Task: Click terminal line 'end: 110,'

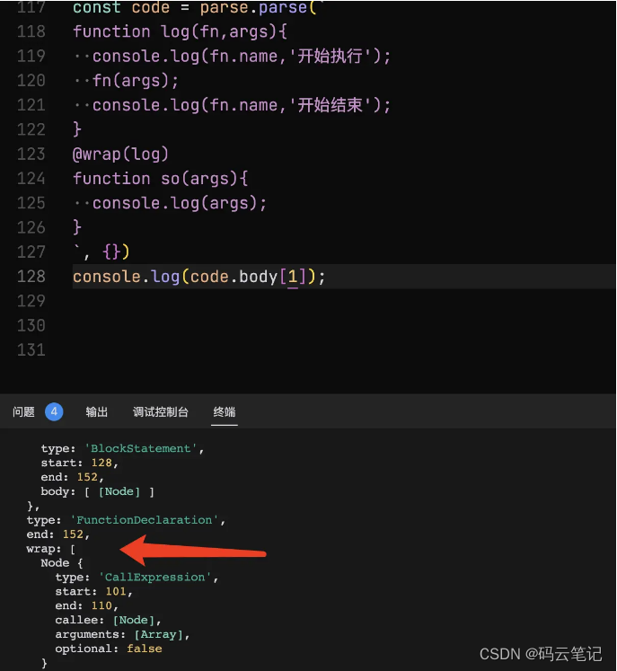Action: (x=87, y=605)
